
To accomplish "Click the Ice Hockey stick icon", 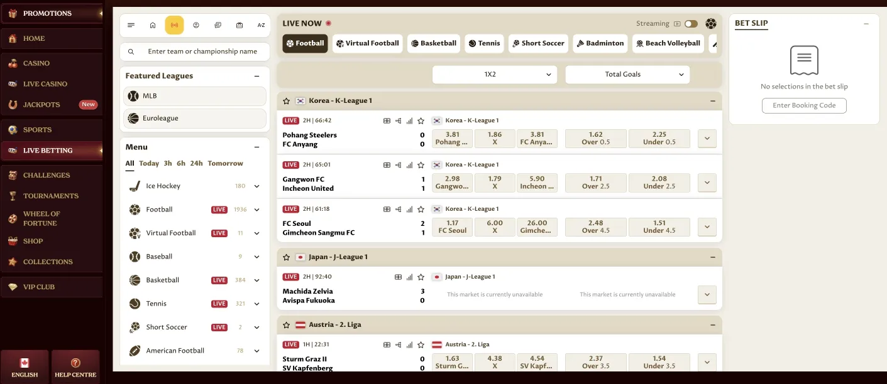I will (x=135, y=186).
